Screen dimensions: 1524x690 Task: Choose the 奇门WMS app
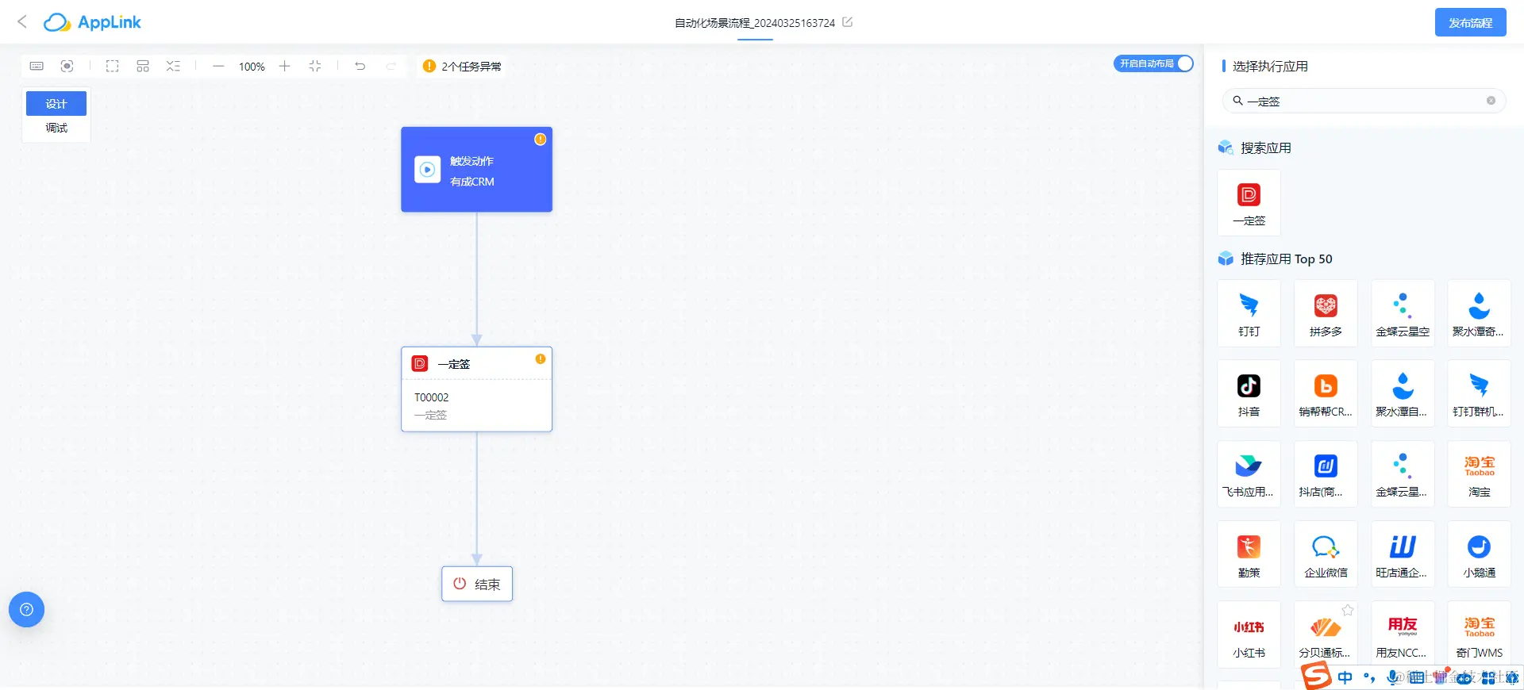tap(1479, 634)
